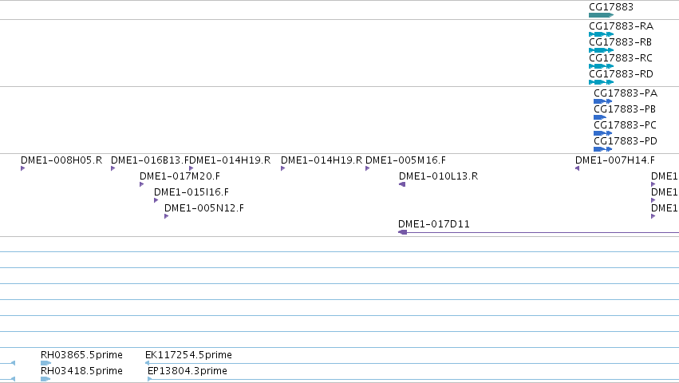Open the CG17883-RA transcript glyph
Image resolution: width=679 pixels, height=383 pixels.
(601, 34)
